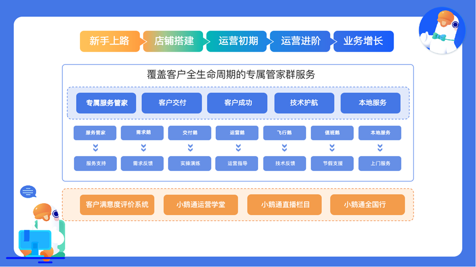Click the 运营指导 box
This screenshot has height=267, width=476.
(x=237, y=164)
